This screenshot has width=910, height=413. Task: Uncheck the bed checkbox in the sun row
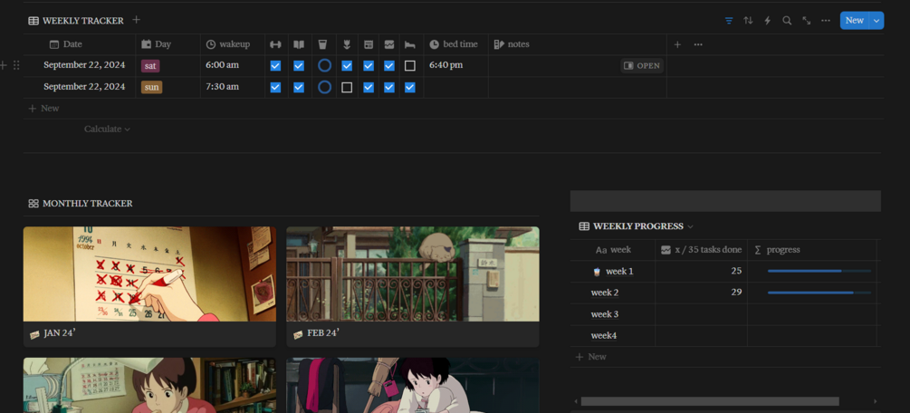[410, 87]
